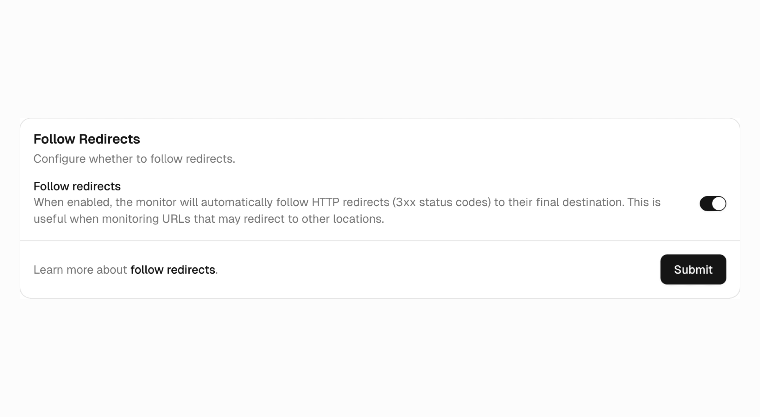Image resolution: width=760 pixels, height=417 pixels.
Task: Click the Submit button
Action: click(x=693, y=270)
